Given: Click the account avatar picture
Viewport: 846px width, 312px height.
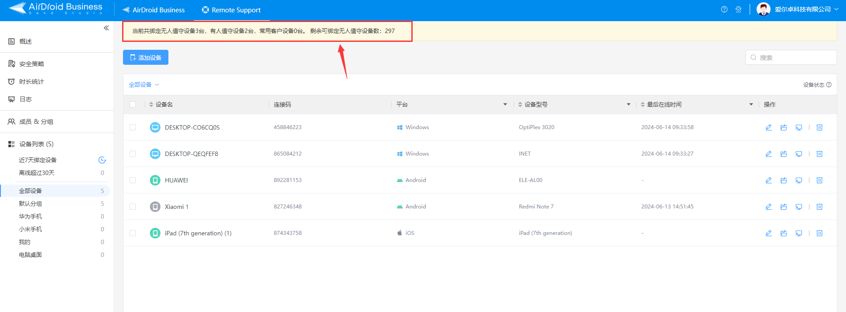Looking at the screenshot, I should 763,9.
